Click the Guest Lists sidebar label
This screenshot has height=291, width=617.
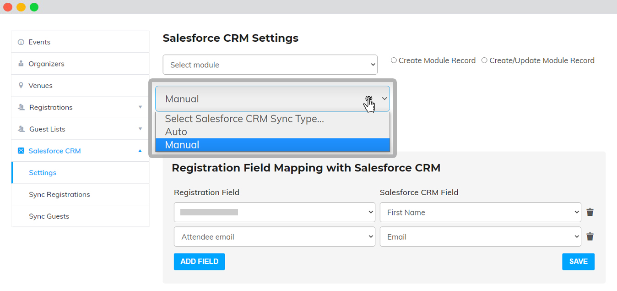[47, 129]
